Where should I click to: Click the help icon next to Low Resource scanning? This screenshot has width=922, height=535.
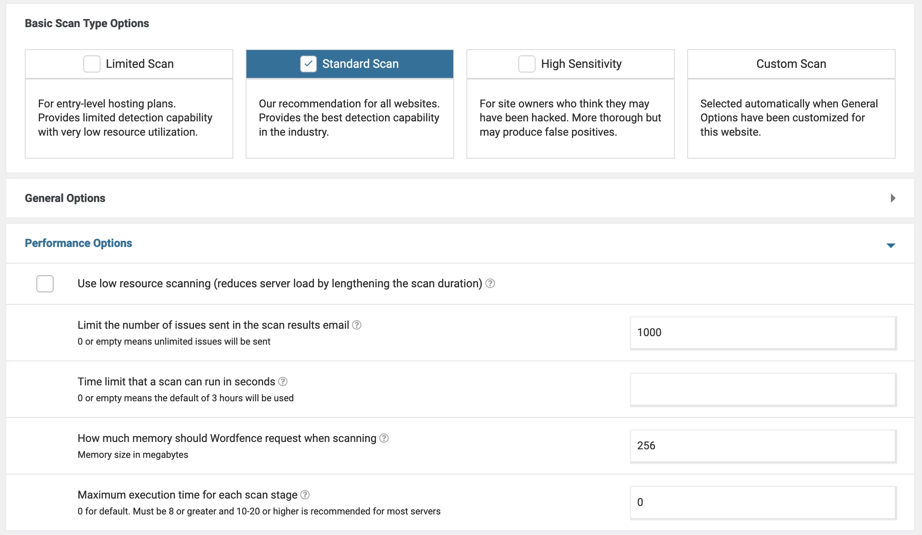490,283
